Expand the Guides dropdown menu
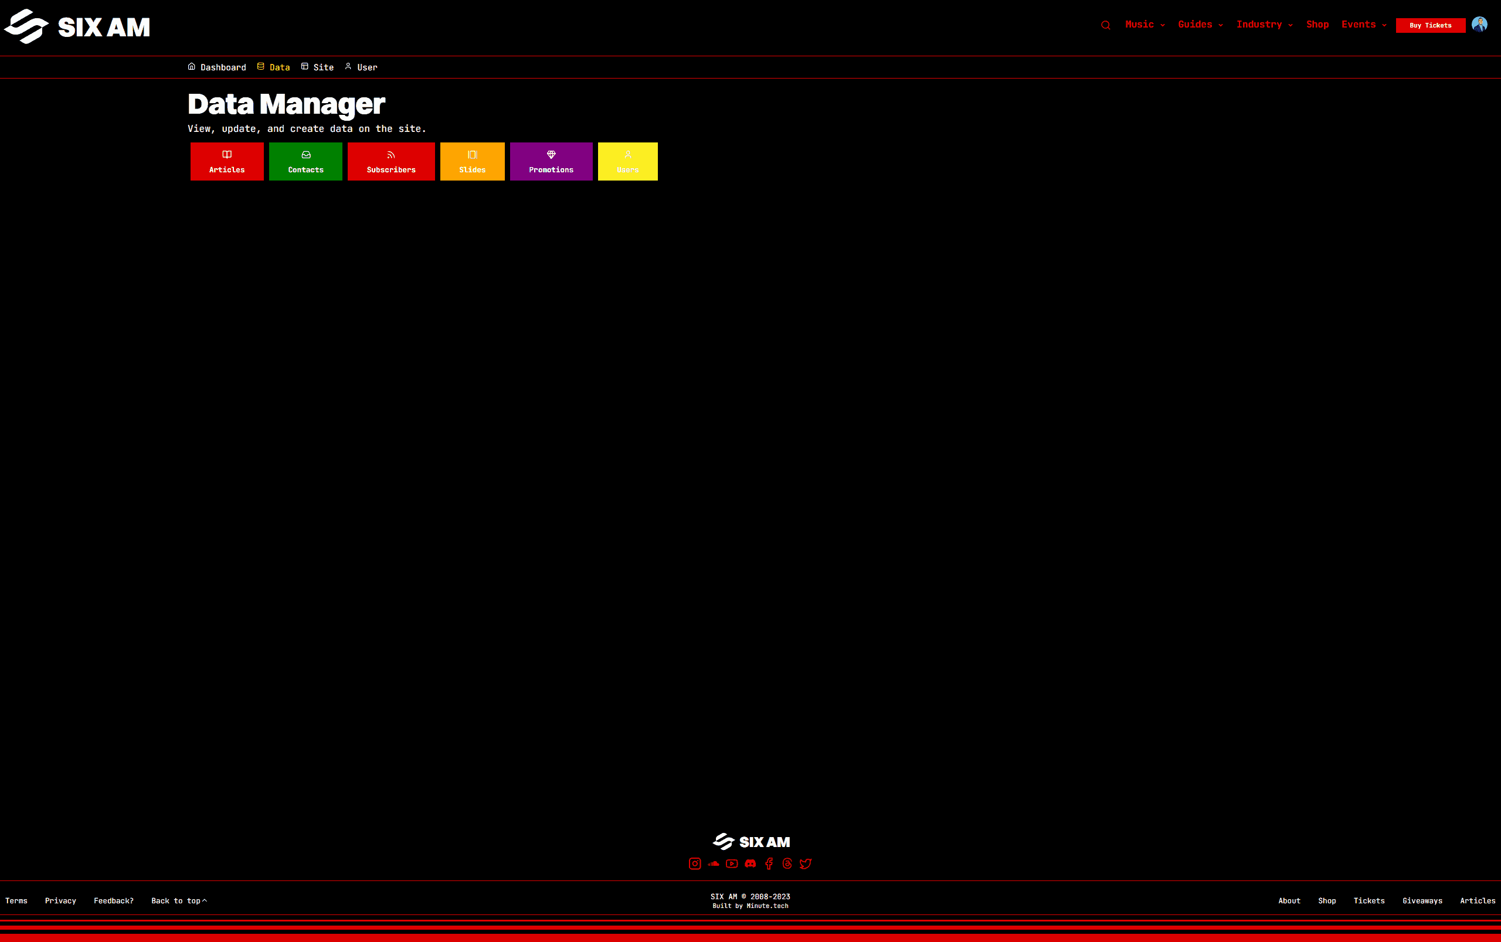The image size is (1501, 942). click(x=1200, y=24)
